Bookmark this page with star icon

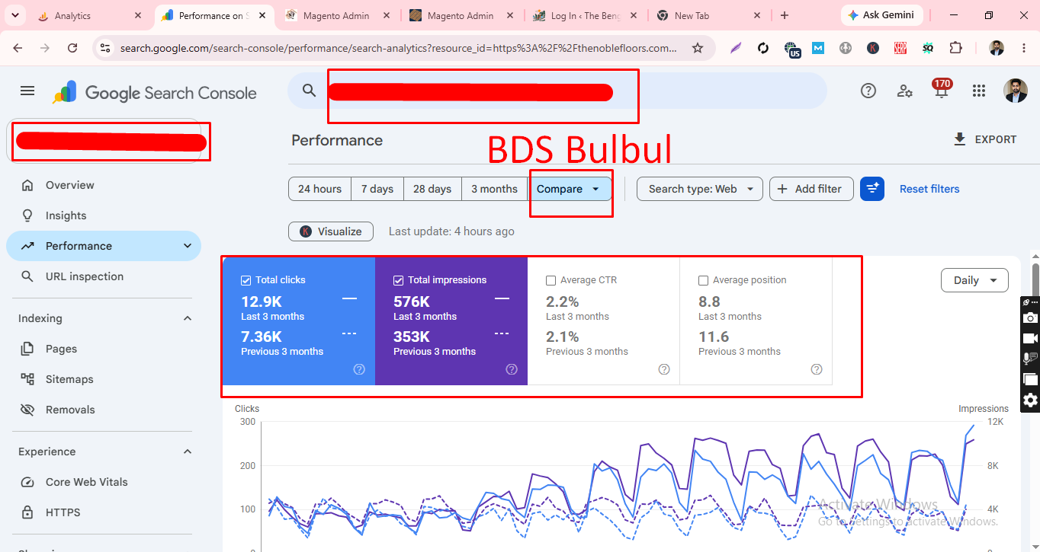click(697, 48)
